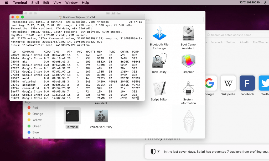The image size is (269, 161).
Task: Open the Help menu
Action: [x=85, y=3]
